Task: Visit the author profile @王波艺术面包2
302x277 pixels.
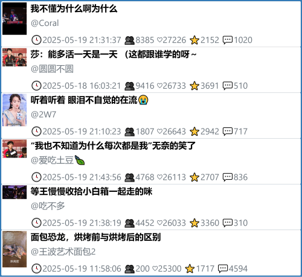Action: click(x=63, y=252)
